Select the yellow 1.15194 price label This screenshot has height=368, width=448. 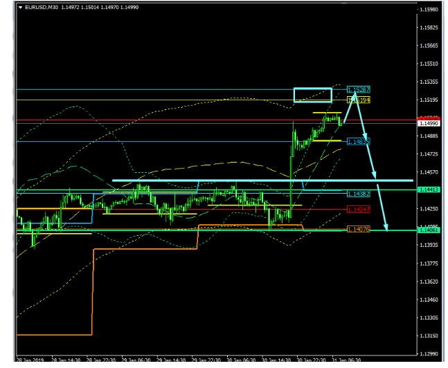click(359, 100)
